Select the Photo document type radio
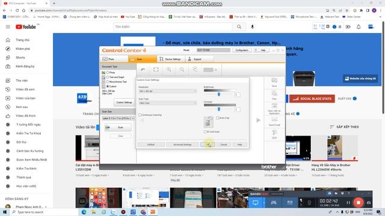Screen dimensions: 385x216 click(x=108, y=73)
